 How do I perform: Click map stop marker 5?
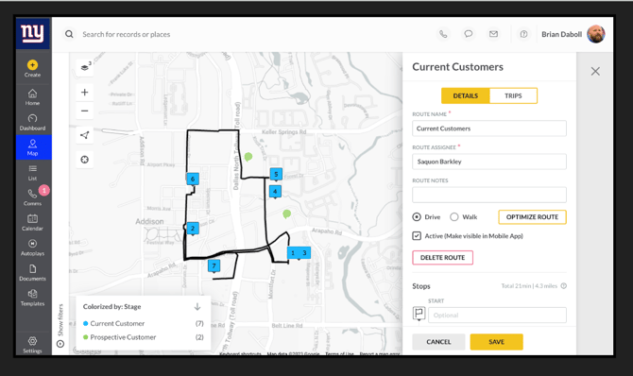(x=276, y=174)
